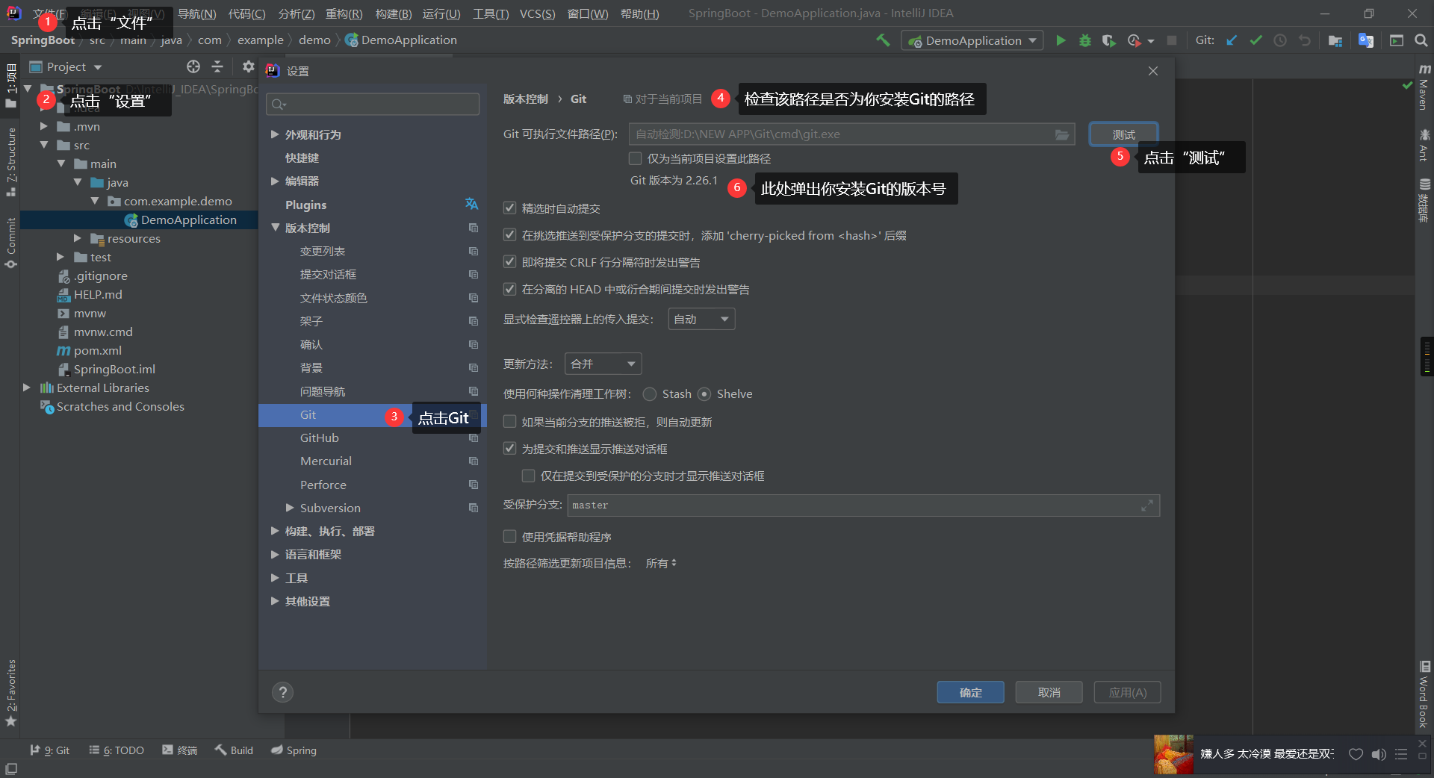Enable credential helper checkbox
The image size is (1434, 778).
point(509,537)
